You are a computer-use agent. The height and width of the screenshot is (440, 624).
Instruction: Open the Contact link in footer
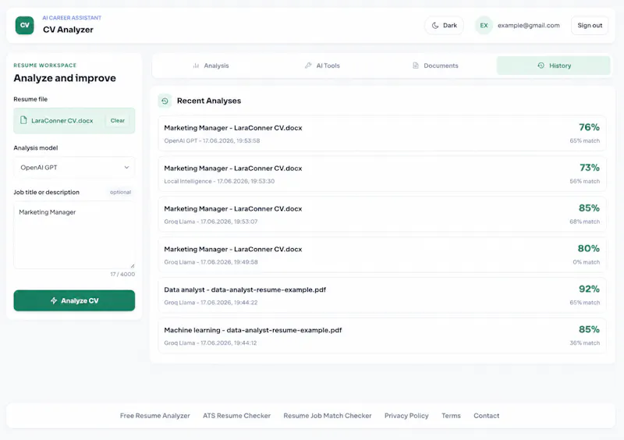click(486, 416)
